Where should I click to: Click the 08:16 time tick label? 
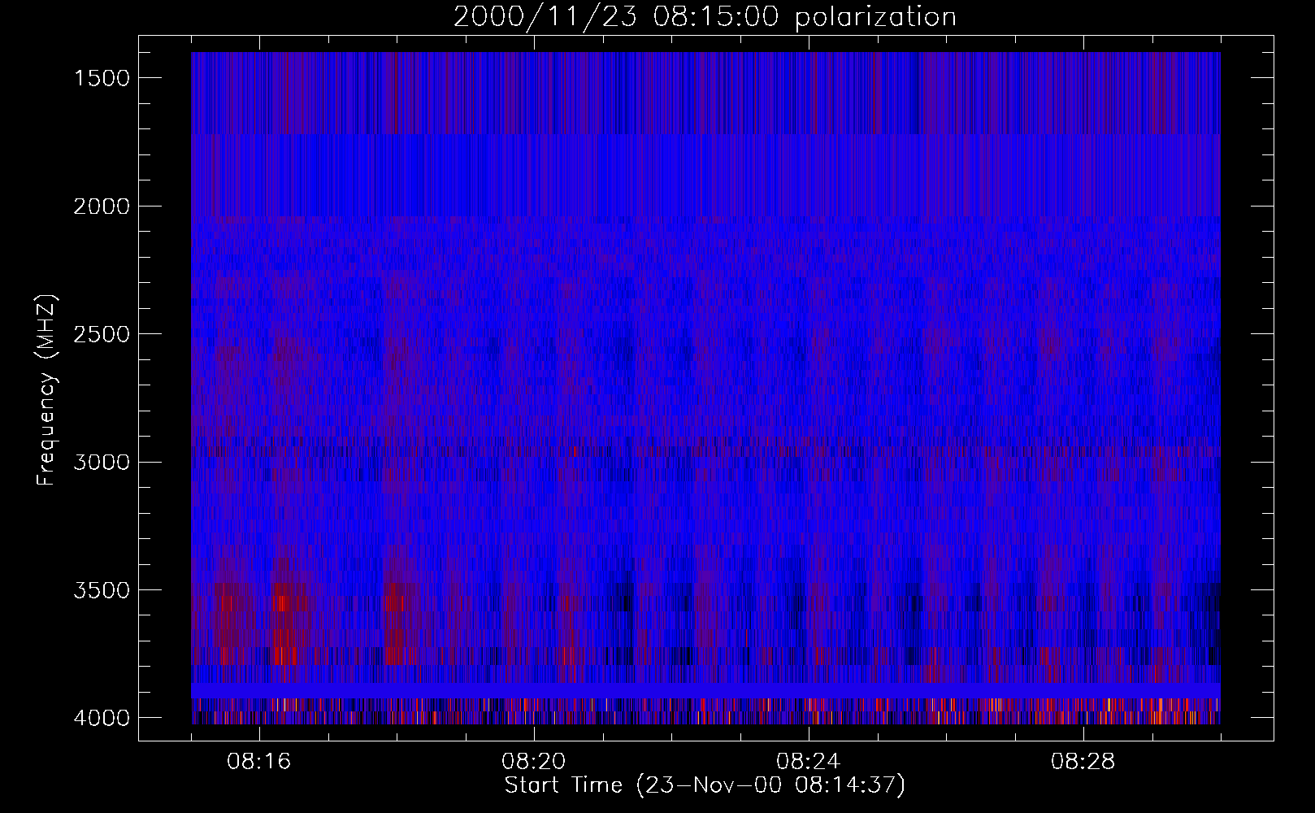tap(259, 762)
